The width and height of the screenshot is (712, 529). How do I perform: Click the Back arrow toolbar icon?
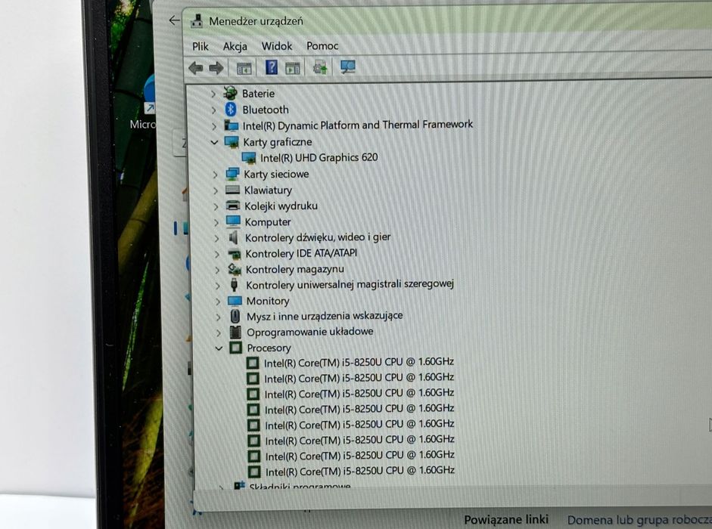(x=196, y=68)
